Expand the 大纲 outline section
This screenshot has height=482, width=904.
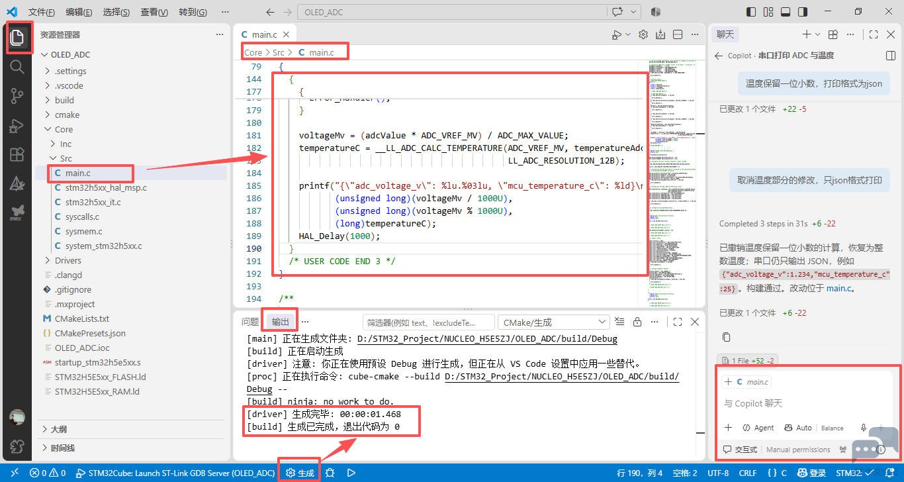132,429
